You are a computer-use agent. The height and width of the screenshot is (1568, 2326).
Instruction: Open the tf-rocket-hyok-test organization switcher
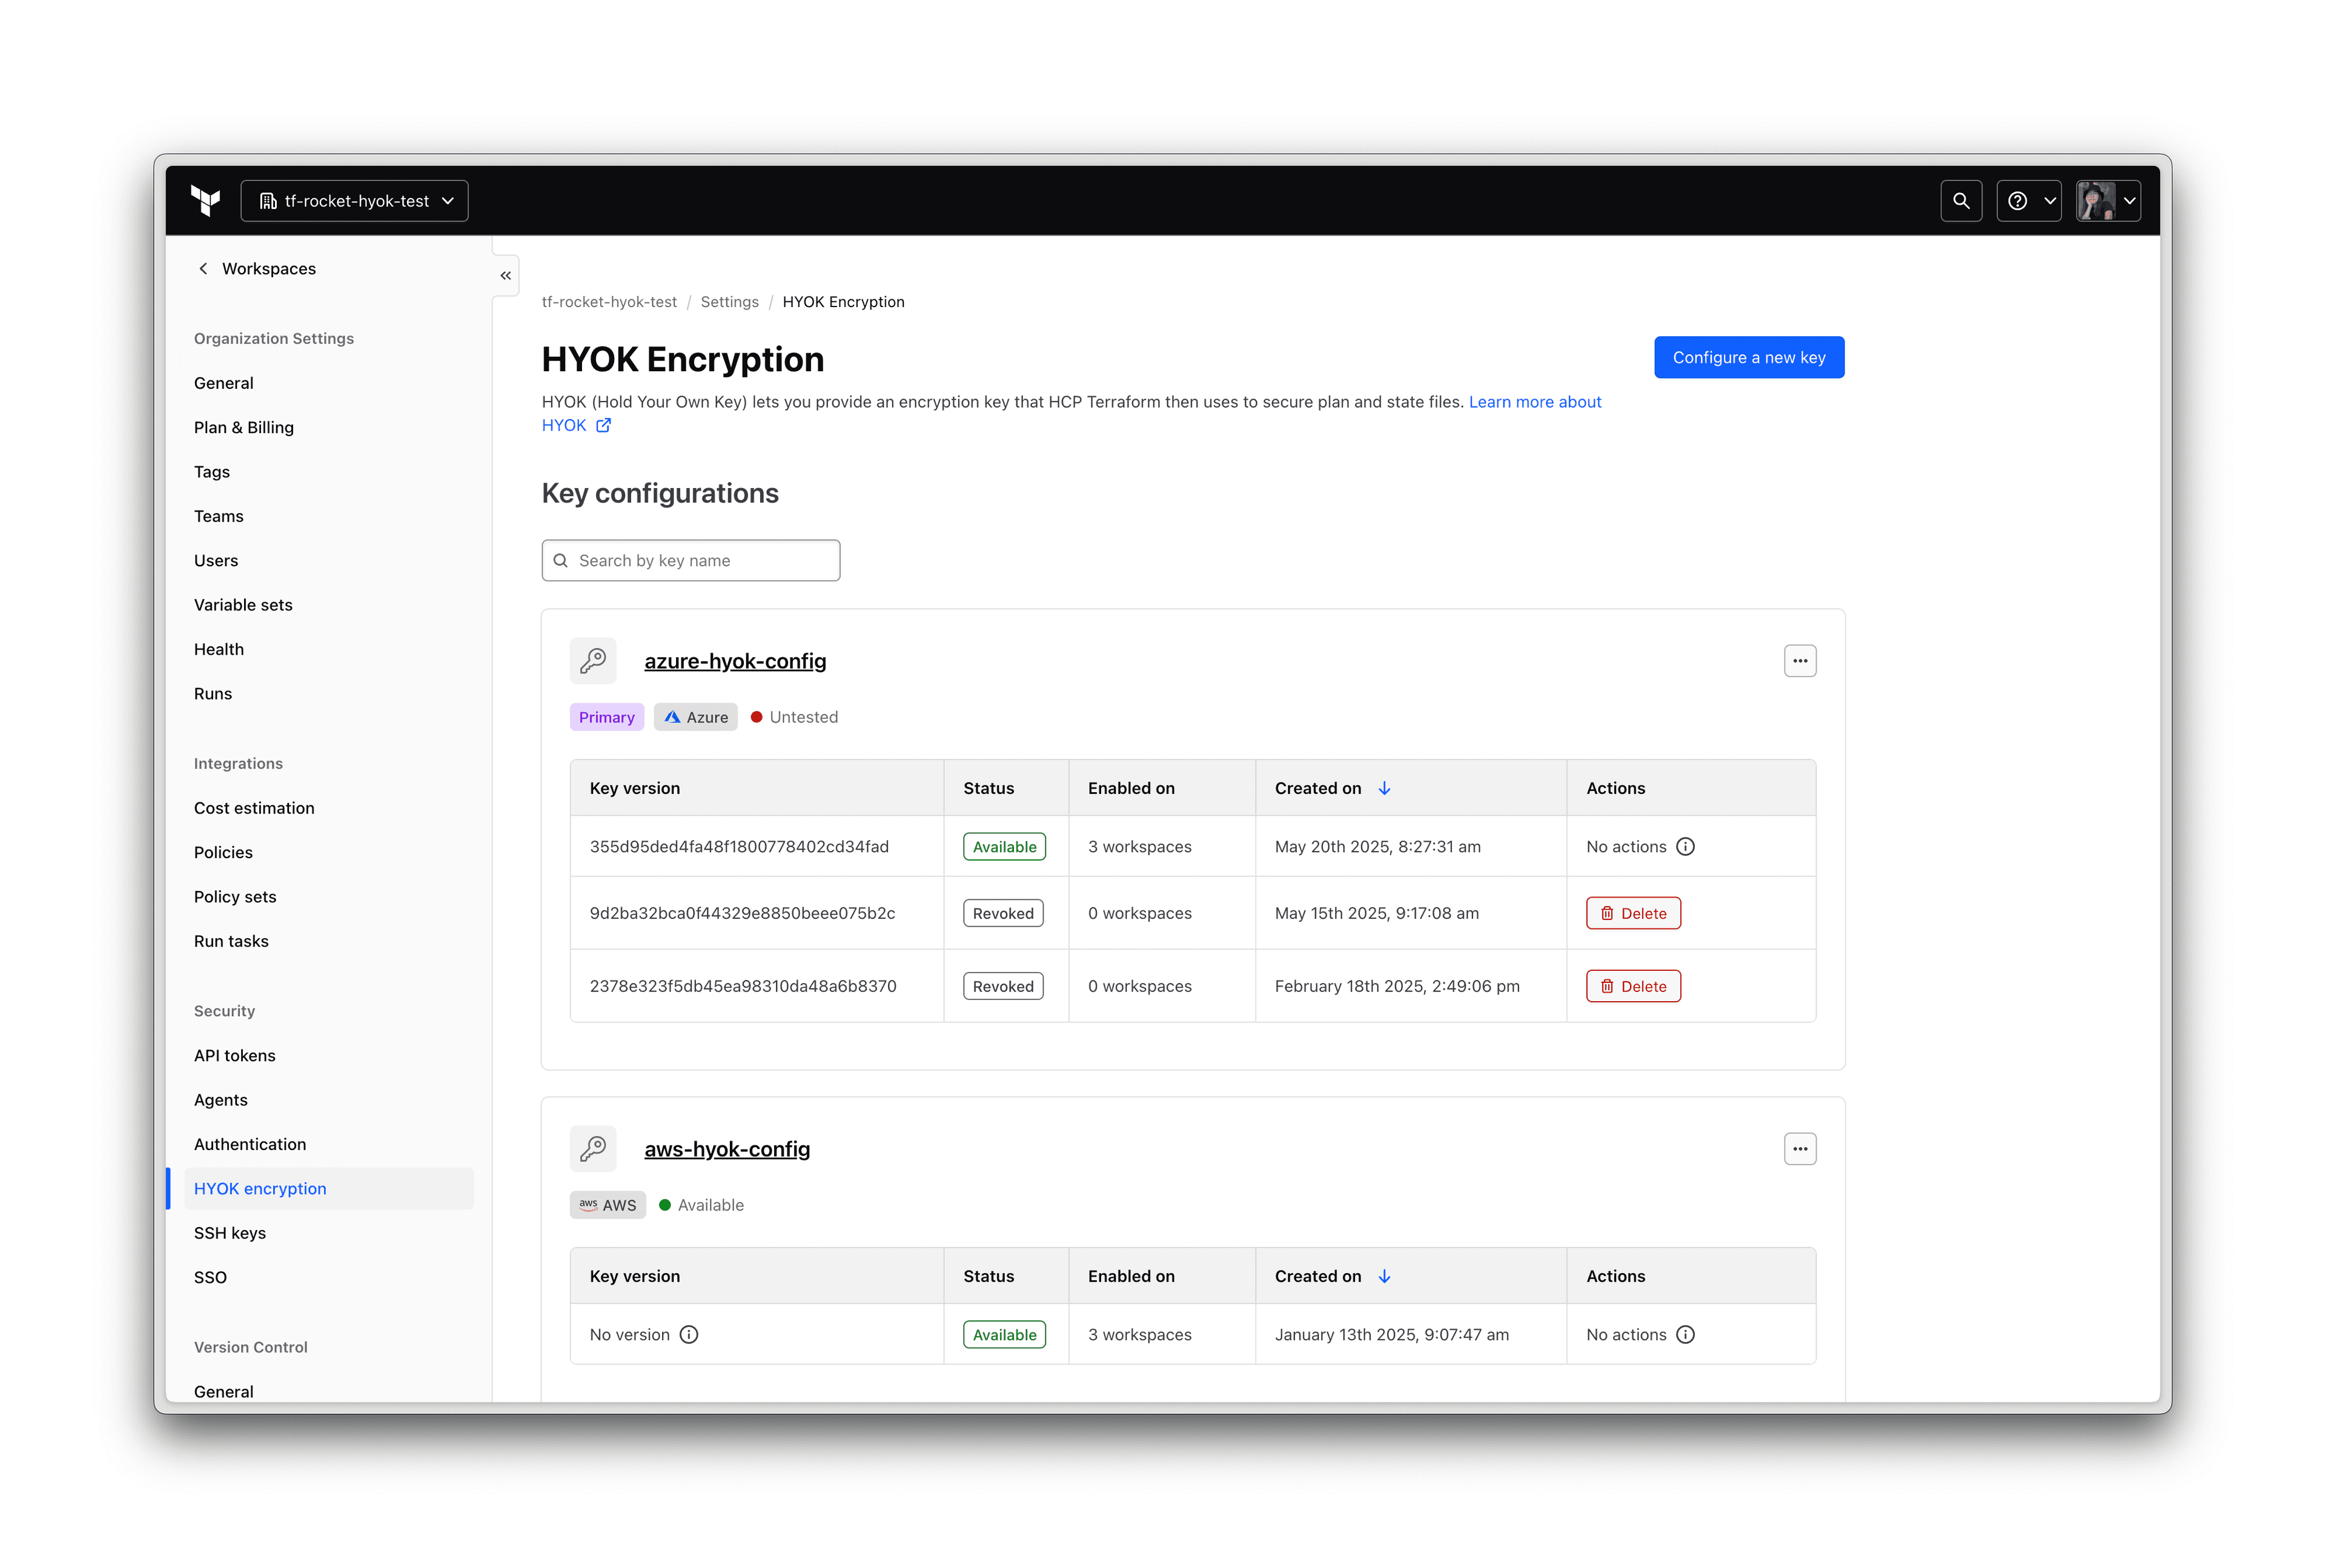tap(354, 200)
